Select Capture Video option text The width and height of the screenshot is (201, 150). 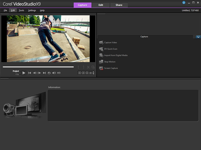point(111,42)
